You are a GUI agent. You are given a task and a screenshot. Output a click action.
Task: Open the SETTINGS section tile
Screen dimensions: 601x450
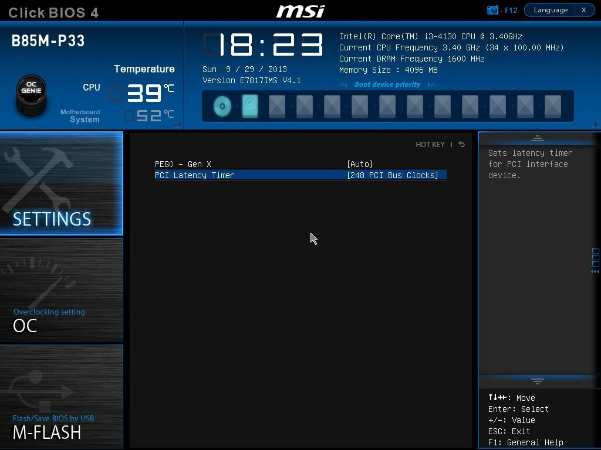point(61,183)
